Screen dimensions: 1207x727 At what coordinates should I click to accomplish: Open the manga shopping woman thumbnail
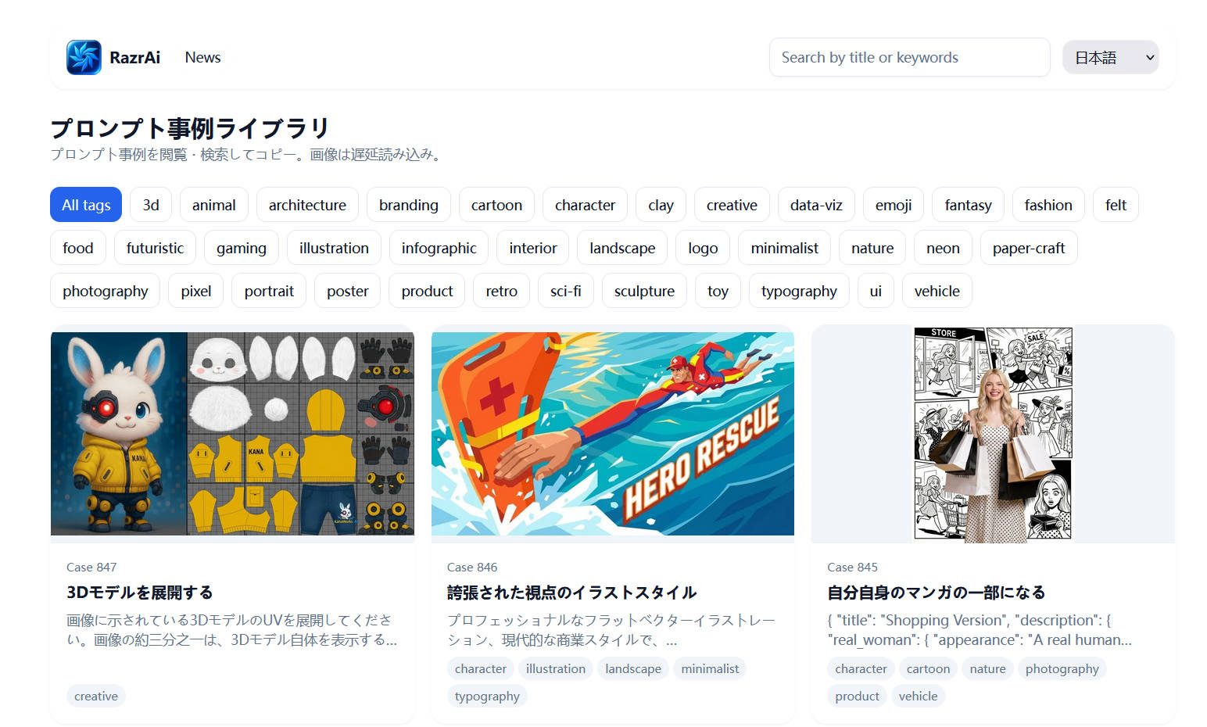coord(993,433)
